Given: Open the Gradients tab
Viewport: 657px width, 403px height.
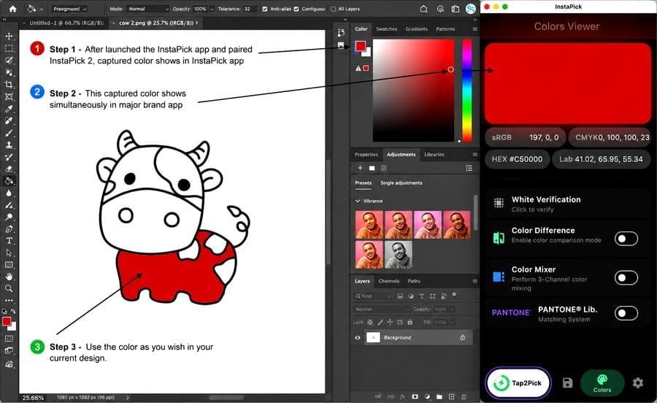Looking at the screenshot, I should point(417,29).
